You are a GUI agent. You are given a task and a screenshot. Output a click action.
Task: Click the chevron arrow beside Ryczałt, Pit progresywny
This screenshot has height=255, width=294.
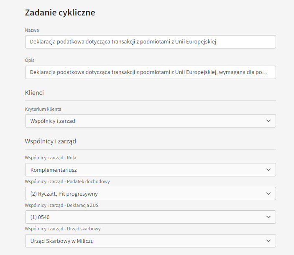[x=268, y=194]
